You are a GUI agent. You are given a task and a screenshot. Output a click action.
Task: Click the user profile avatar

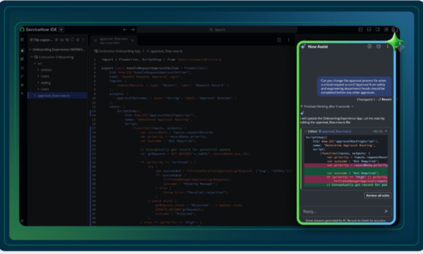pos(394,30)
